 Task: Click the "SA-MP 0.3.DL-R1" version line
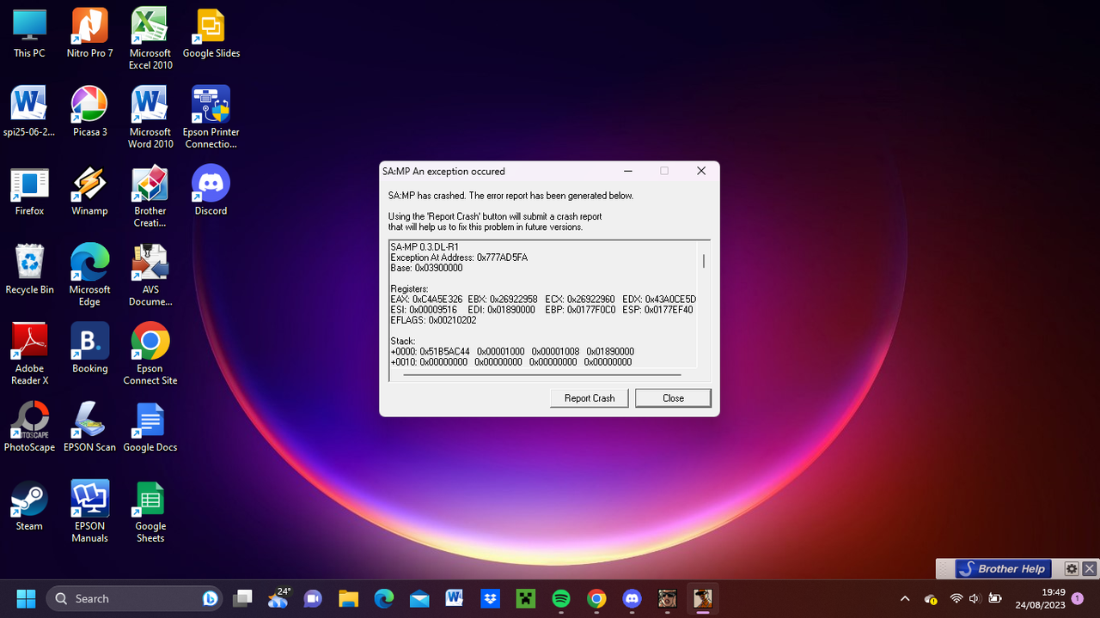(426, 247)
